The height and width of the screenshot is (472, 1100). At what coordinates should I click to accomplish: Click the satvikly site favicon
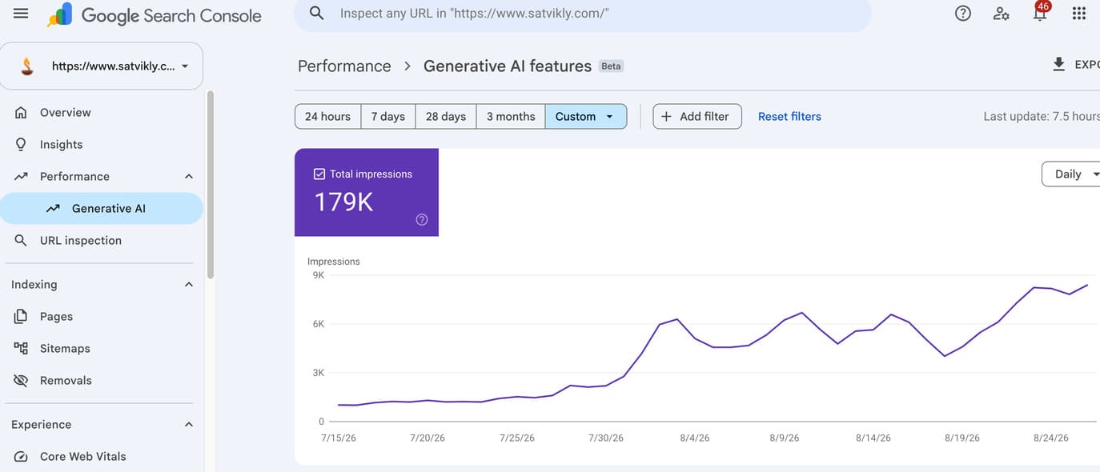click(x=28, y=66)
